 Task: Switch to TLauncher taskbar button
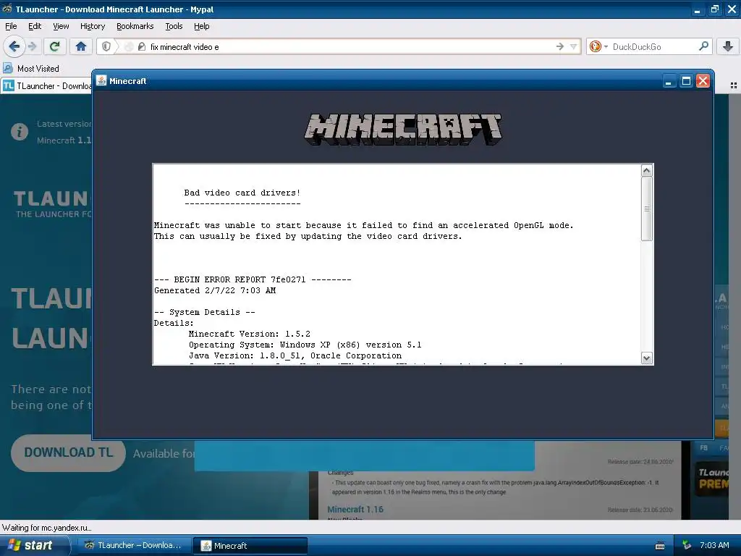point(134,545)
